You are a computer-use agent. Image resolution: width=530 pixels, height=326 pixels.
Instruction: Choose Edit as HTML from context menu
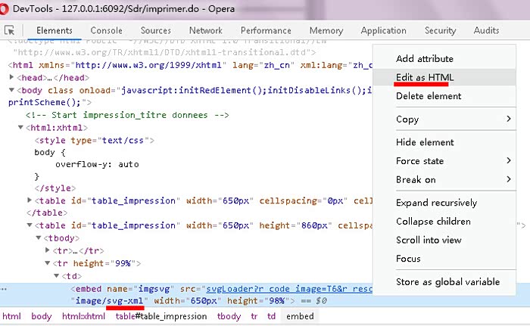click(x=425, y=77)
